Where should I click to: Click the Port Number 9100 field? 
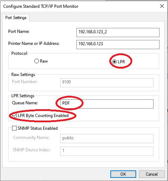107,83
